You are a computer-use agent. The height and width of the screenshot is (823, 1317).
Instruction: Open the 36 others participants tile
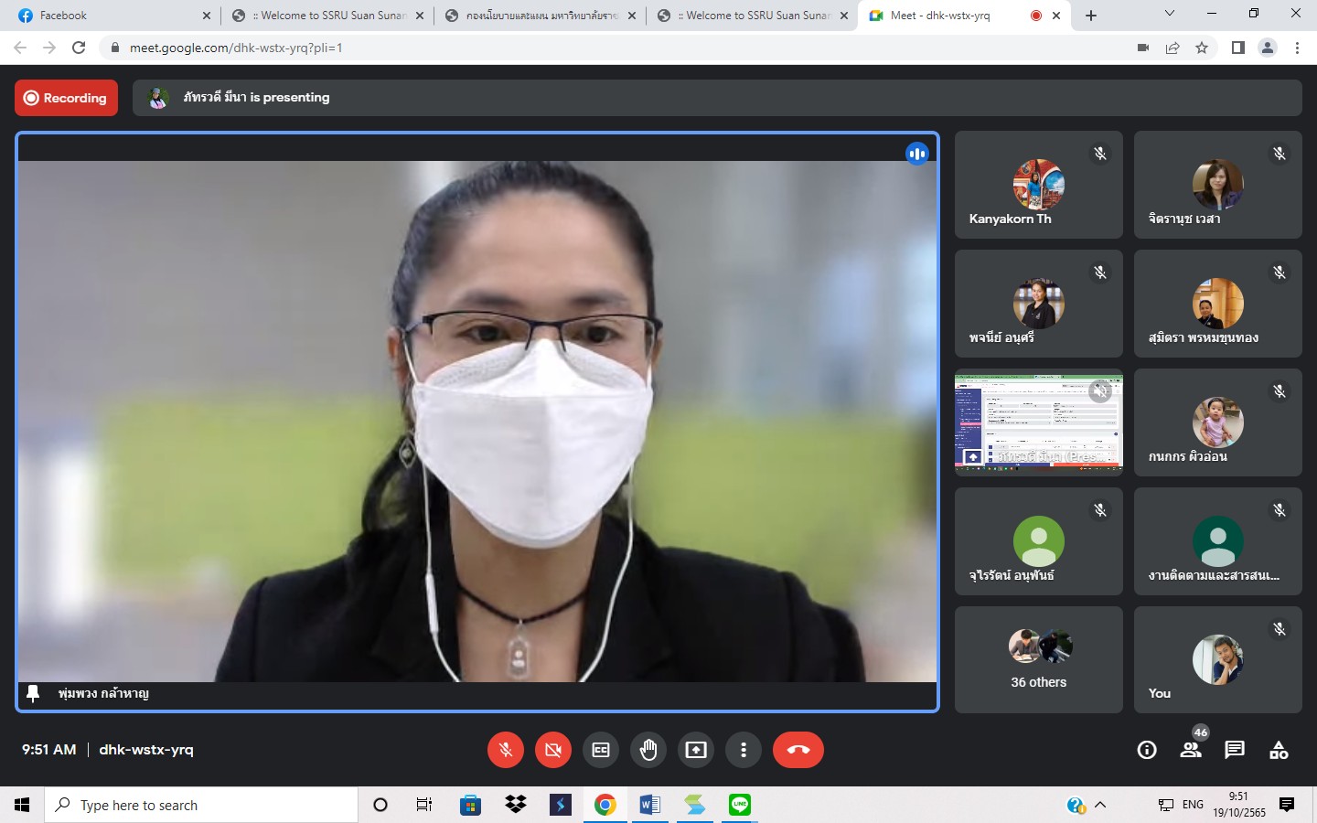tap(1038, 659)
